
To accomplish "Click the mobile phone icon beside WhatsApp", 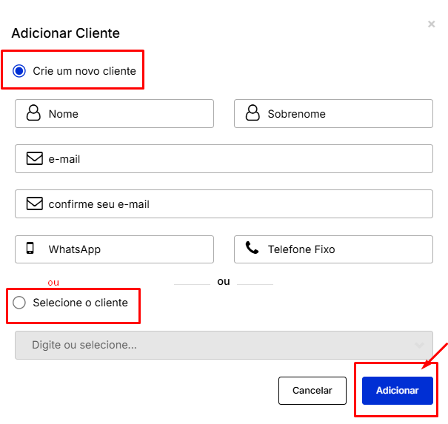I will 30,249.
